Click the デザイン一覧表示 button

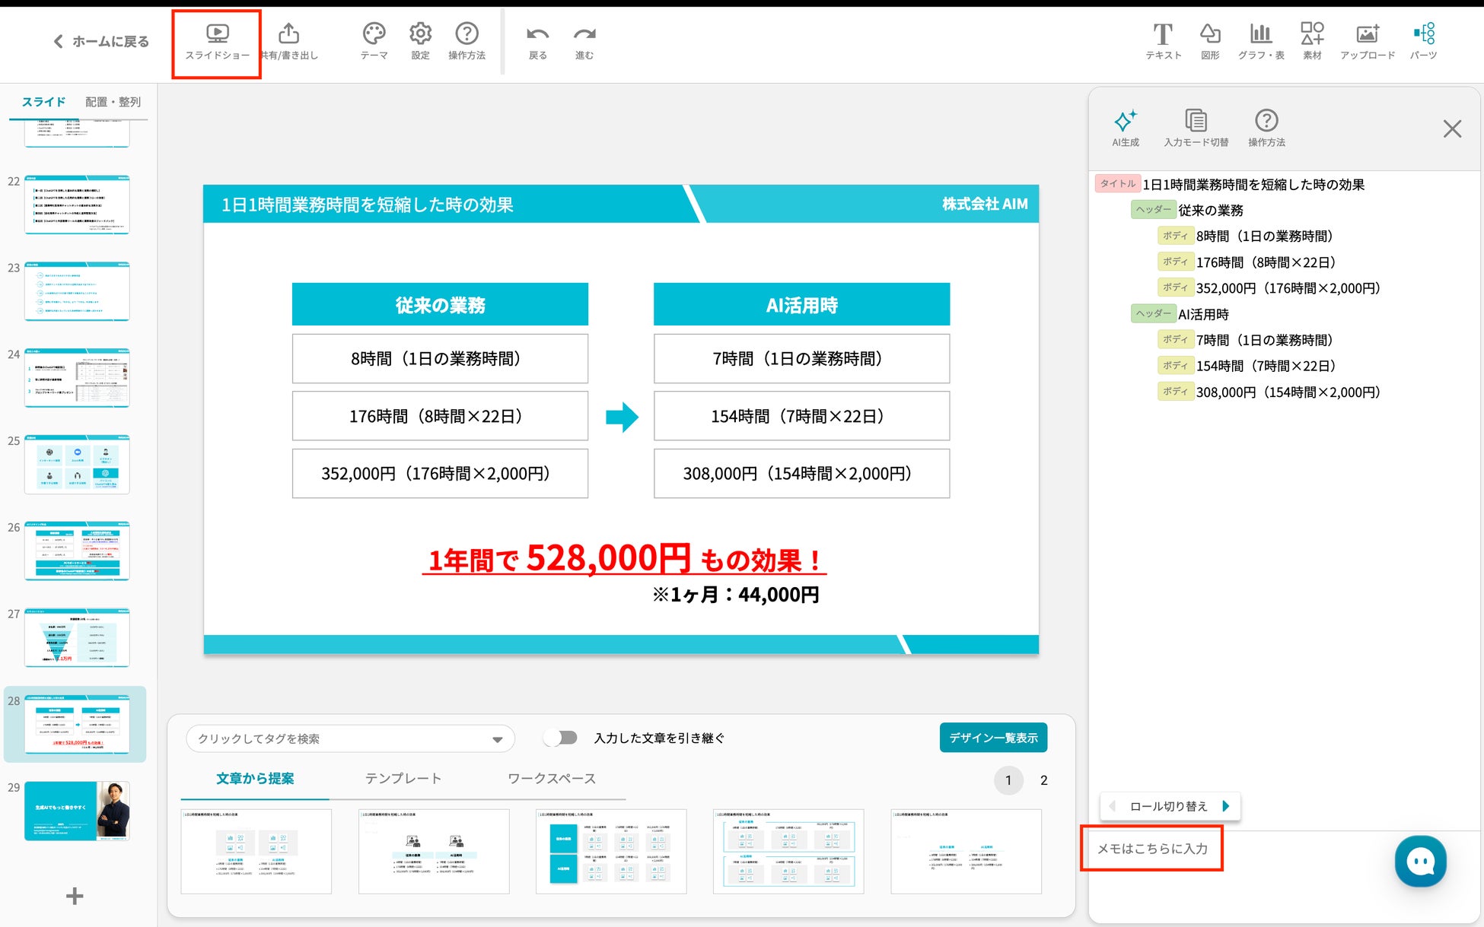point(992,738)
